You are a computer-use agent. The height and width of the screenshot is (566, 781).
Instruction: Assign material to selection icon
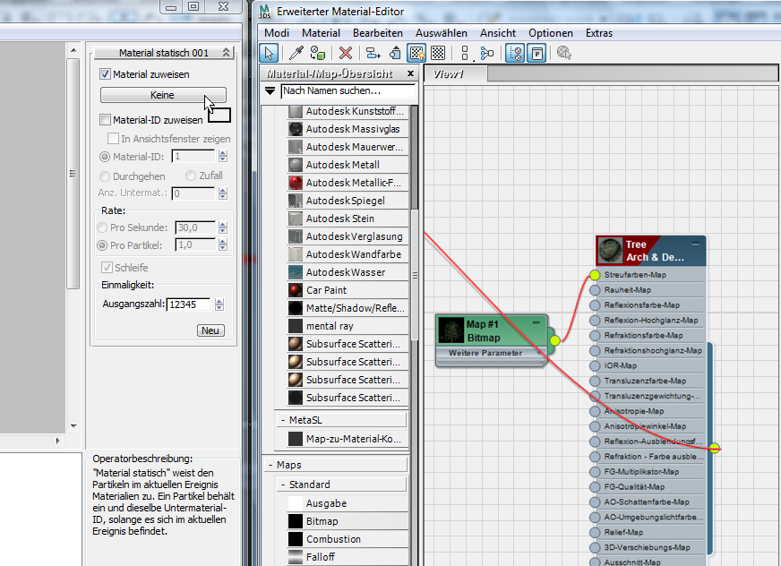317,53
